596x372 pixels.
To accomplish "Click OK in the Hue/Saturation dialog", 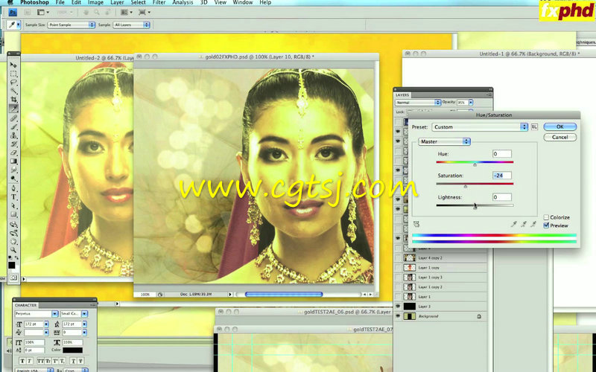I will (560, 126).
